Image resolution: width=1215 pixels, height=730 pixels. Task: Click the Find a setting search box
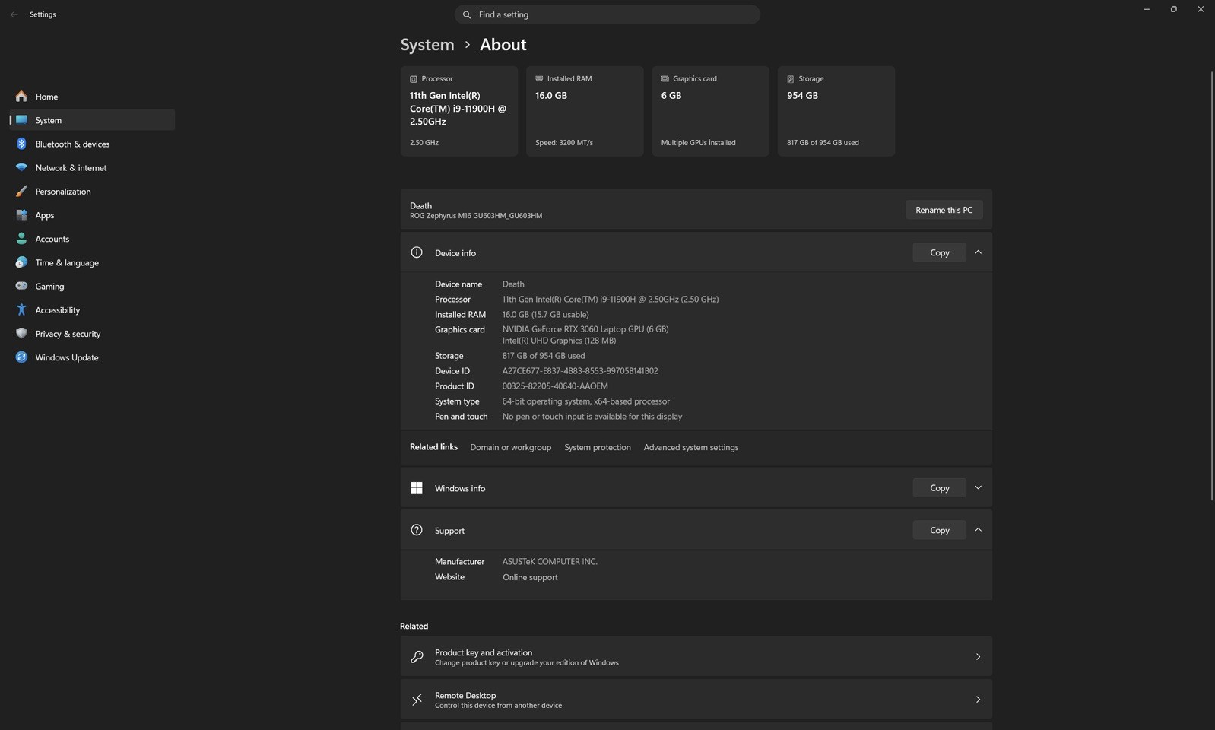[x=607, y=14]
